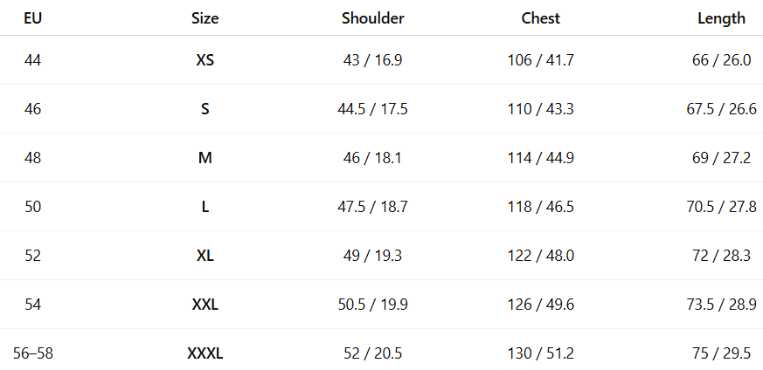Click the EU column header
The image size is (763, 370).
[33, 17]
